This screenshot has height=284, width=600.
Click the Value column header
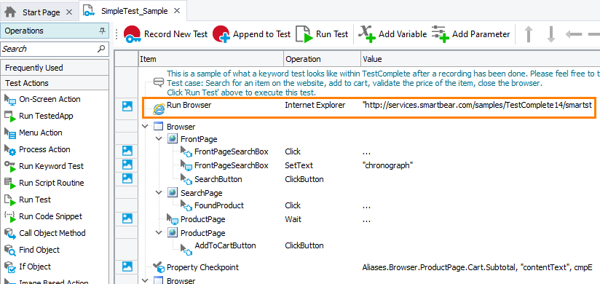pos(481,59)
